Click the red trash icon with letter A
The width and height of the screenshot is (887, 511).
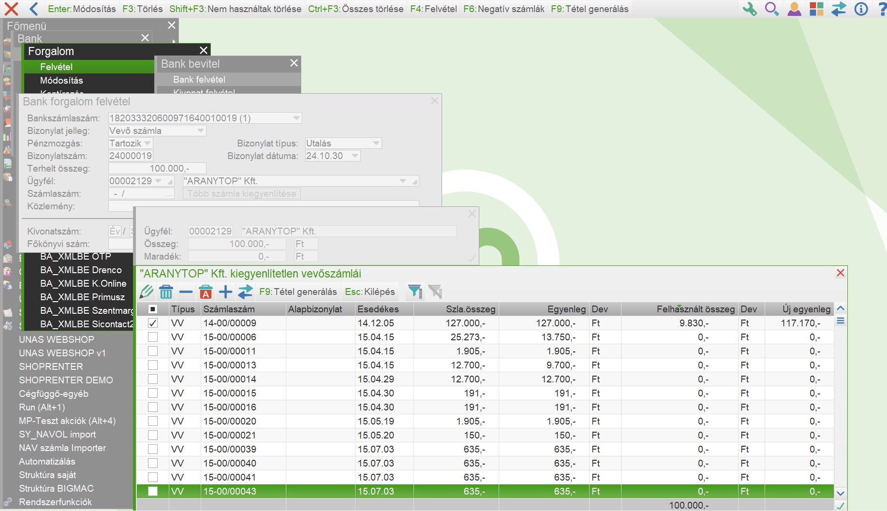pos(206,292)
